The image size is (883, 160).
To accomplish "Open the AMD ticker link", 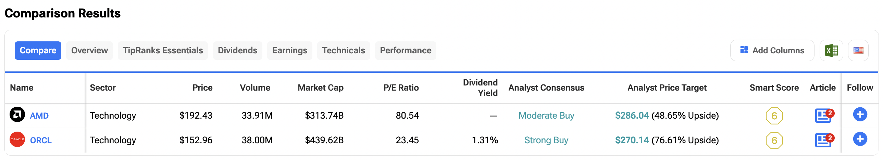I will [x=39, y=116].
